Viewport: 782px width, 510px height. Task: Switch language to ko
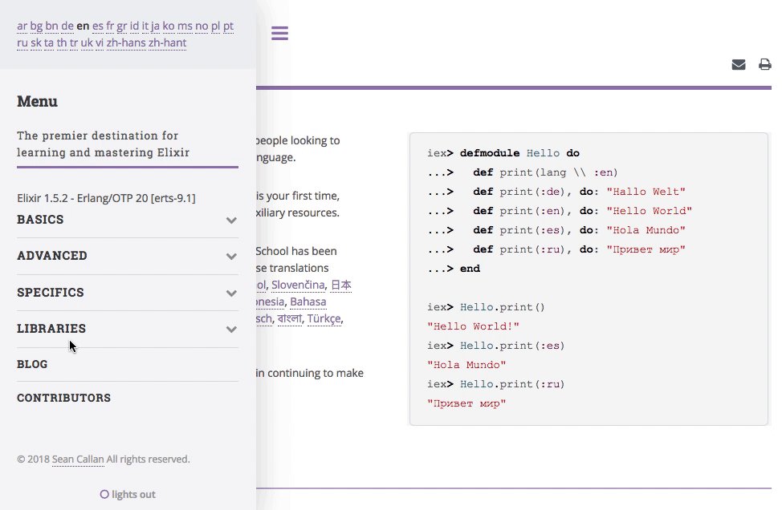169,26
